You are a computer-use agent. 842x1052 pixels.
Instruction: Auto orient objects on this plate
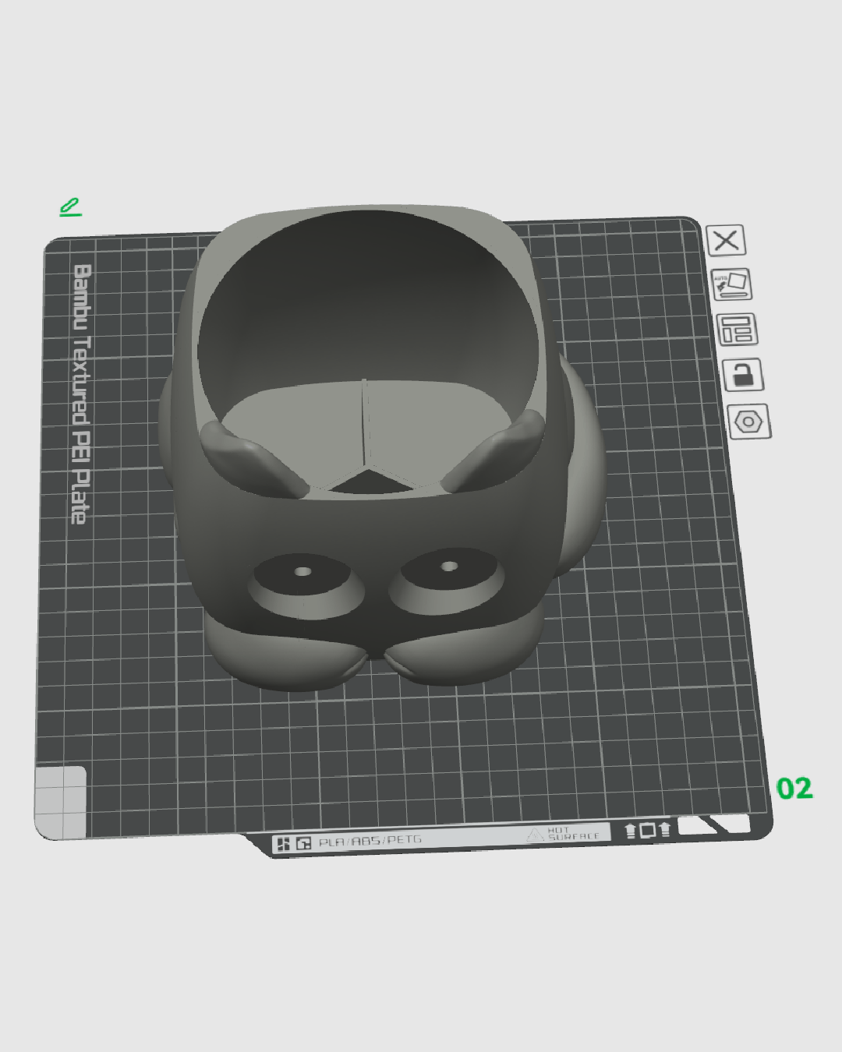(731, 284)
